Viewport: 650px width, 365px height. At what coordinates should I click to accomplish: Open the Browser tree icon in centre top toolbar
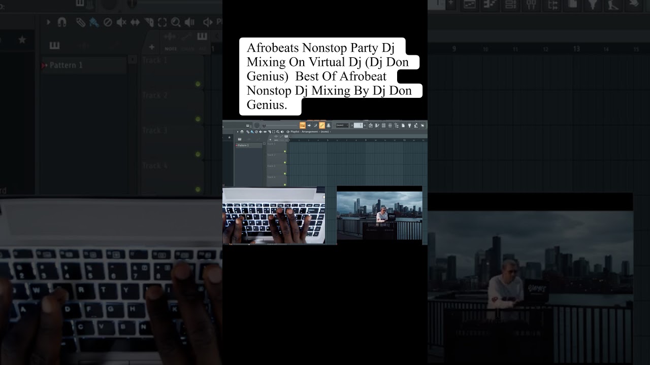(x=397, y=125)
